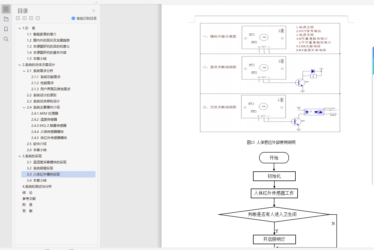The height and width of the screenshot is (250, 374).
Task: Go to heading 1.1 智能家居的简介
Action: coord(42,34)
